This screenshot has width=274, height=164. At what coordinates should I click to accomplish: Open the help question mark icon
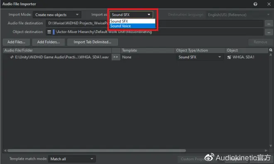point(255,4)
